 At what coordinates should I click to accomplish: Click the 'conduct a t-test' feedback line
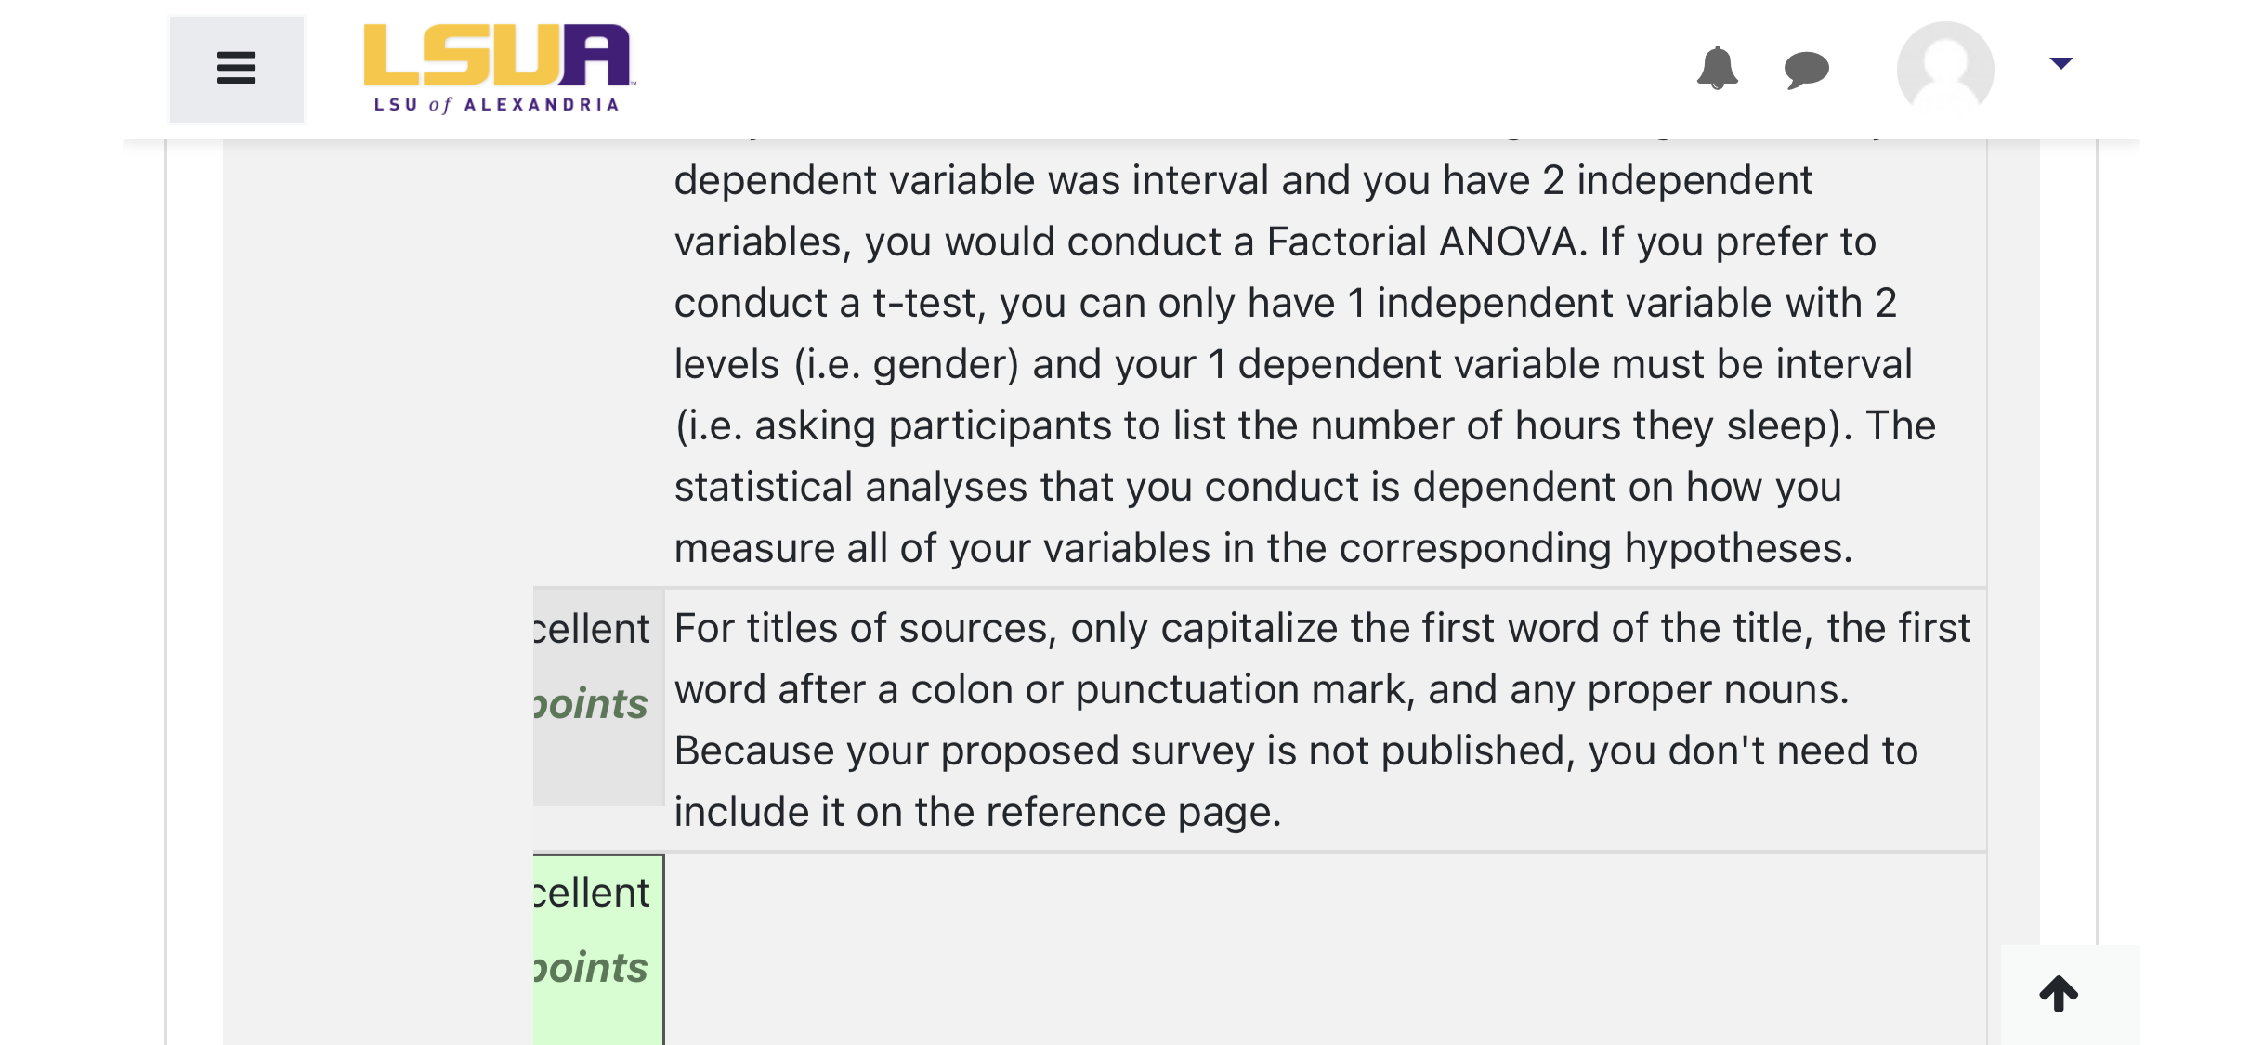pos(1286,303)
